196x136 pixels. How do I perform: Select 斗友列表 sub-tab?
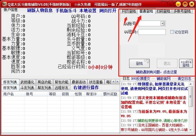coord(27,88)
